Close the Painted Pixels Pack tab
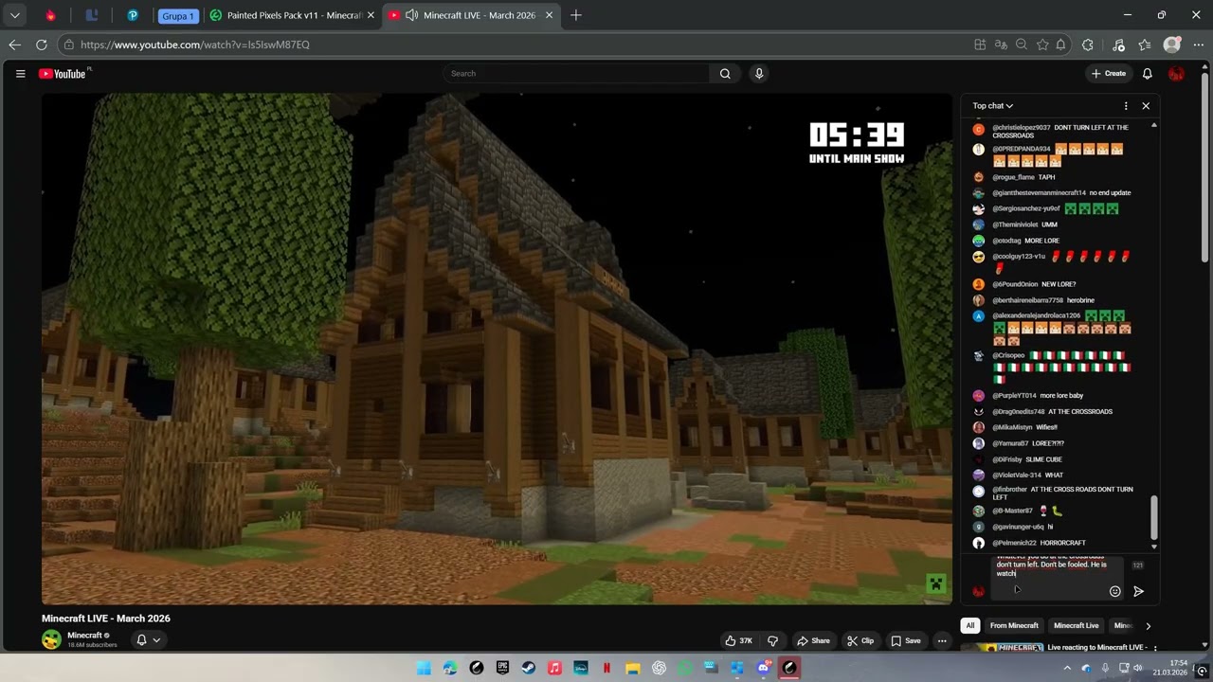1213x682 pixels. tap(371, 15)
